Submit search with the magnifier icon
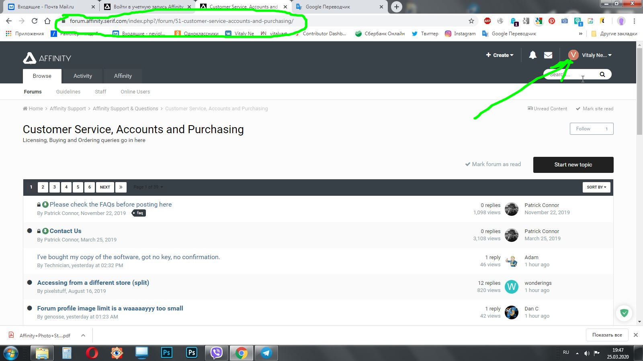Viewport: 643px width, 361px height. coord(602,74)
